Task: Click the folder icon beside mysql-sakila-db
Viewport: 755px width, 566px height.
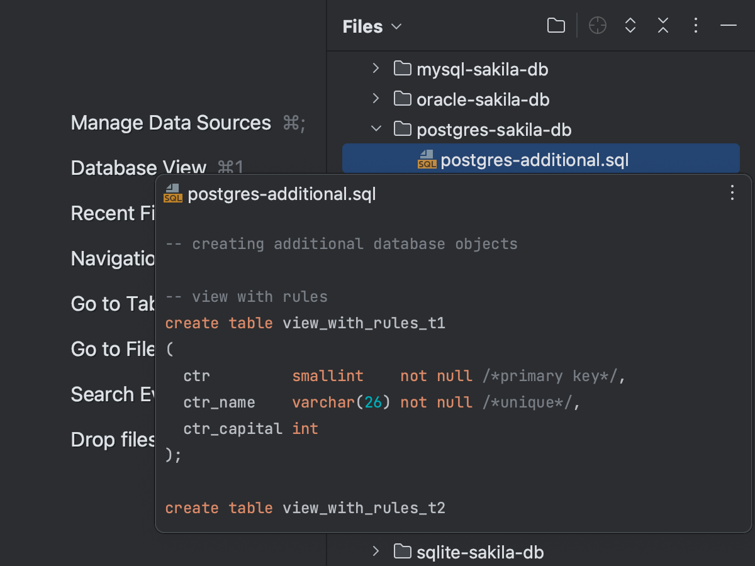Action: click(402, 68)
